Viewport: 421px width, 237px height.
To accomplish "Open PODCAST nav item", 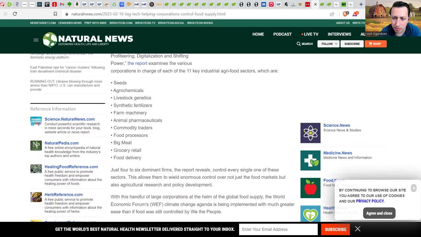I will (x=283, y=34).
